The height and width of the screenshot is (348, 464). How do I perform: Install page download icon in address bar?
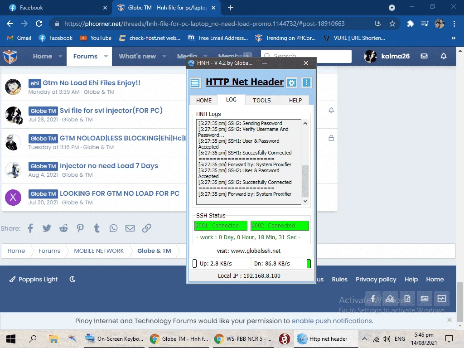(x=378, y=24)
